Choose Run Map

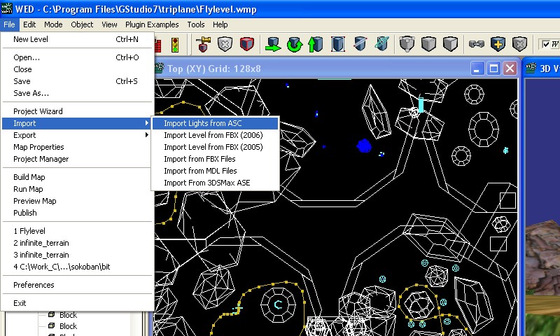78,189
